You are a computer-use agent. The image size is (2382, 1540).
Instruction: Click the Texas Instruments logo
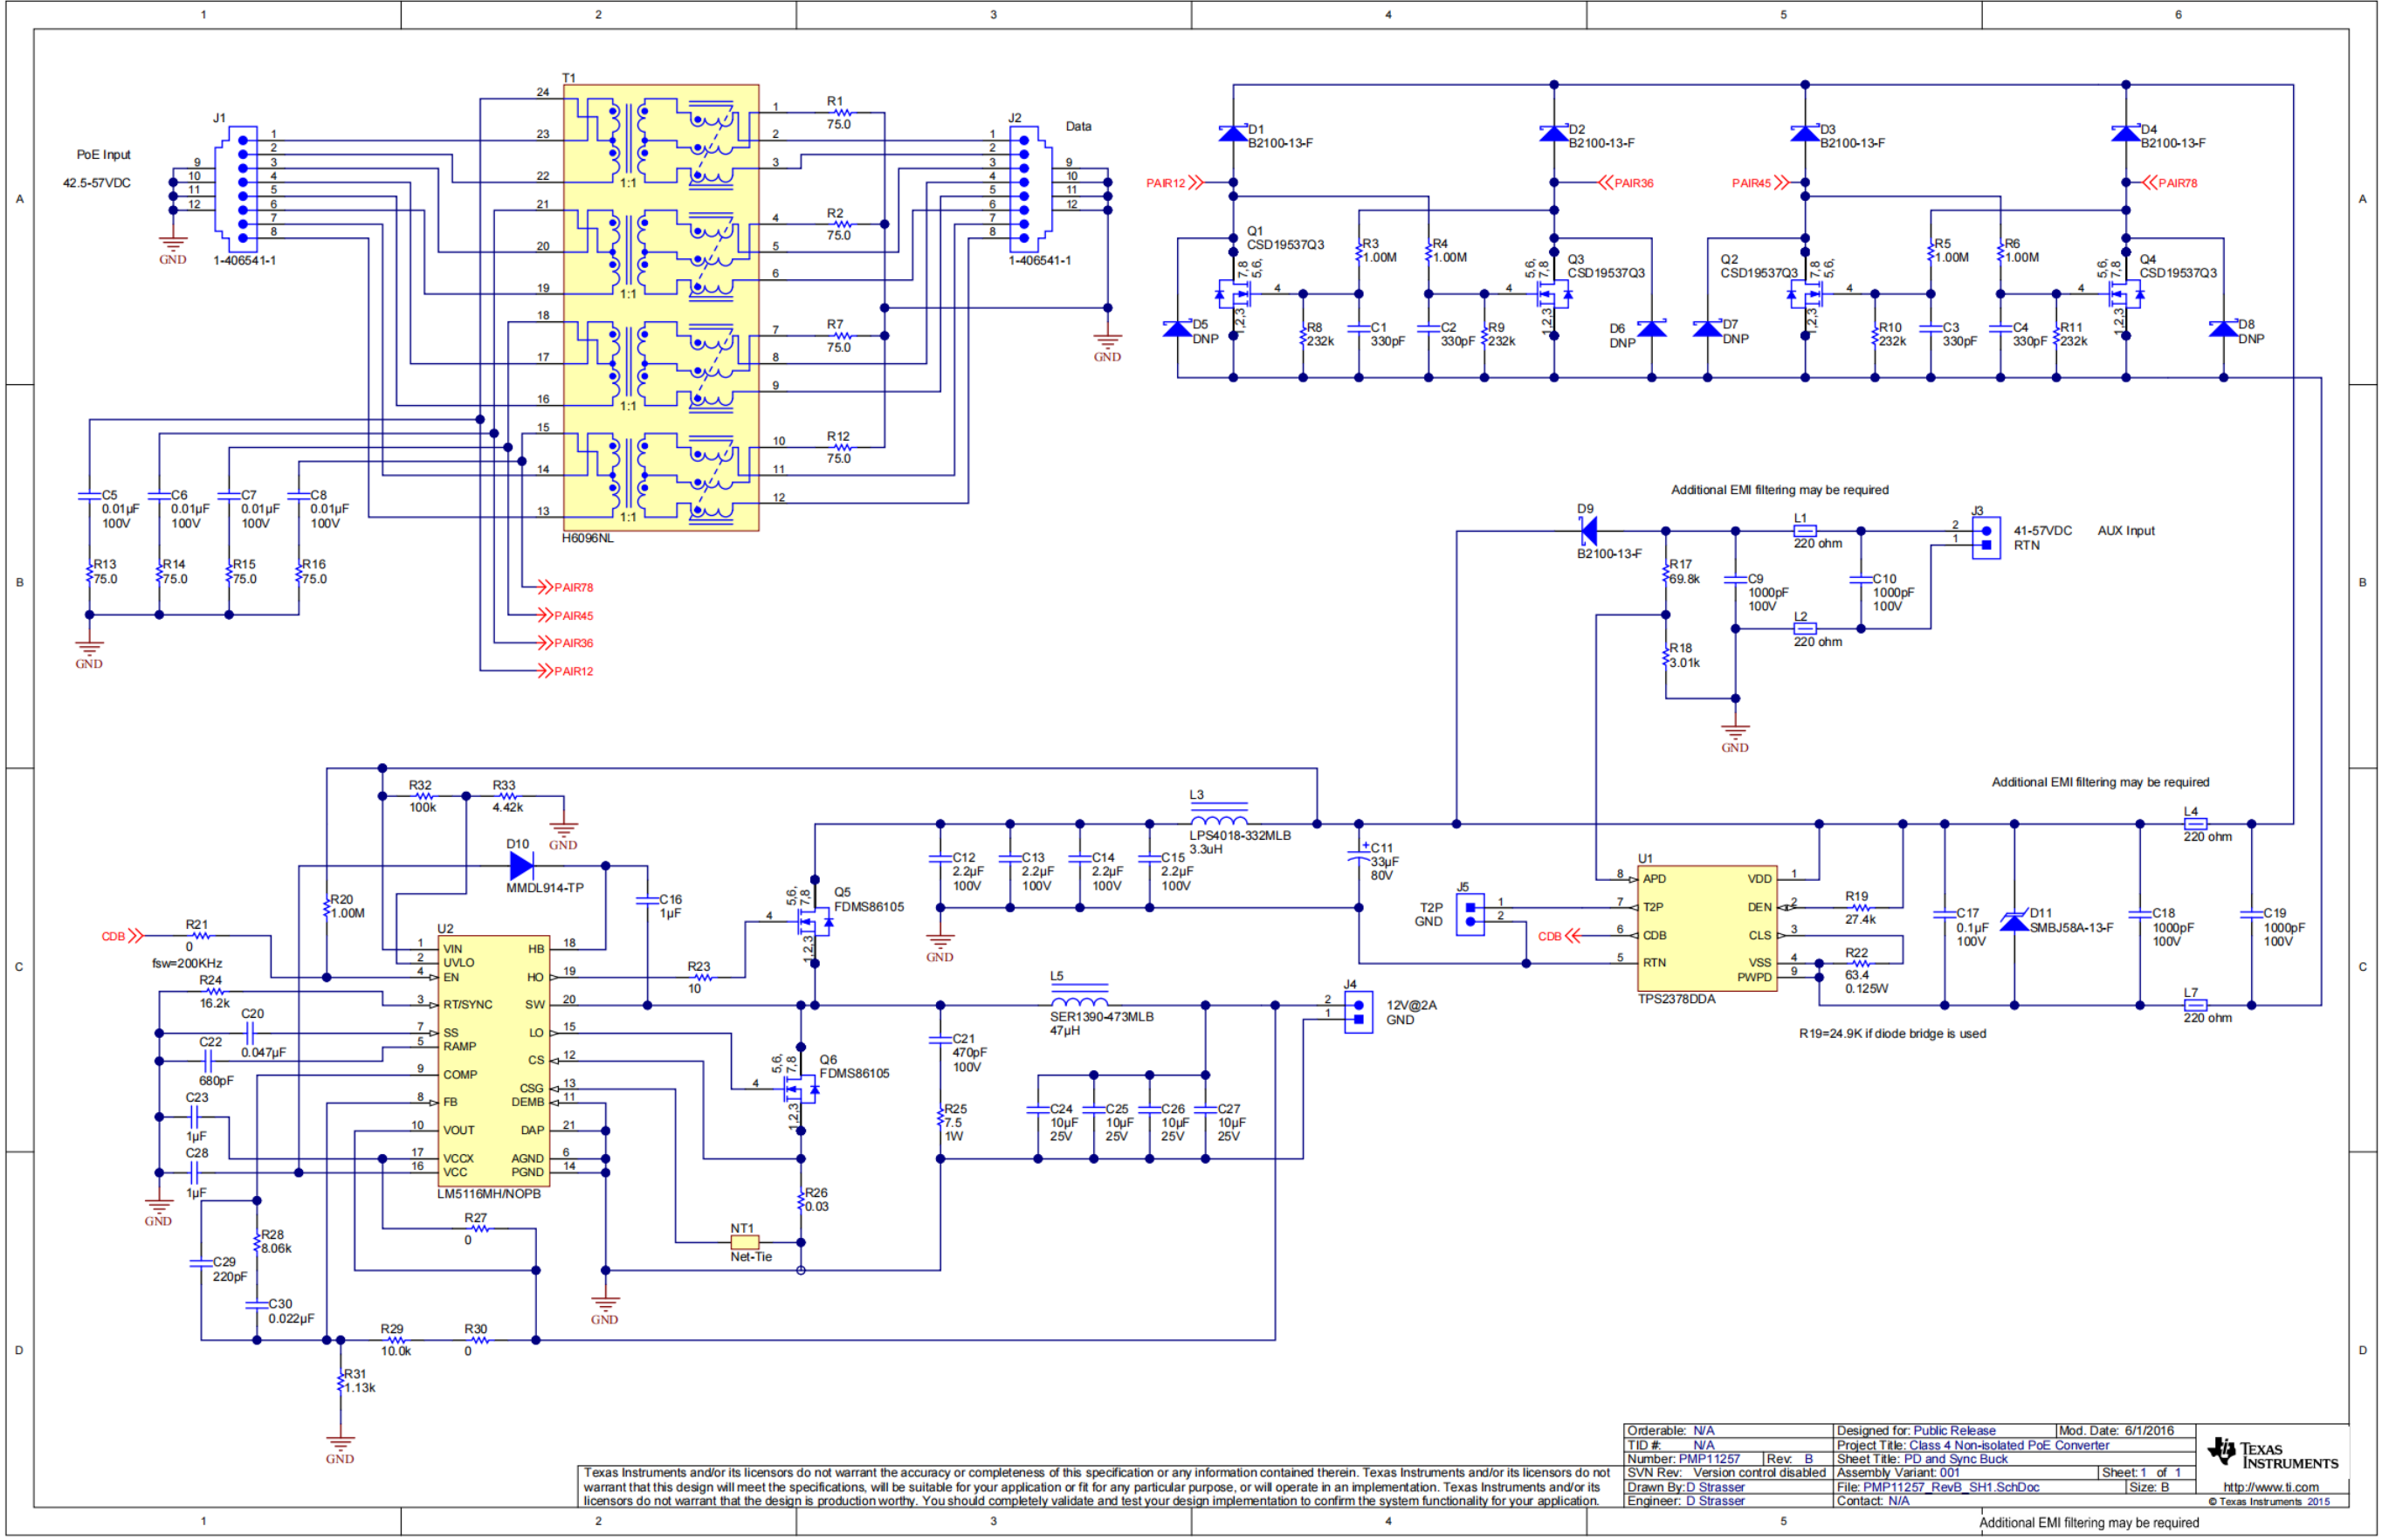pos(2271,1455)
